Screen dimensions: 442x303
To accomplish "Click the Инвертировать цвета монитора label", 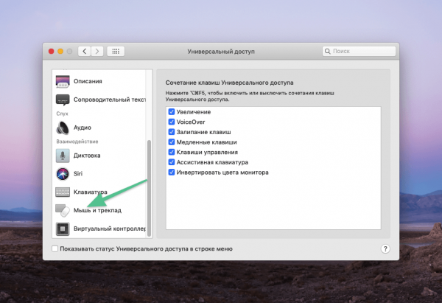I will pyautogui.click(x=222, y=173).
